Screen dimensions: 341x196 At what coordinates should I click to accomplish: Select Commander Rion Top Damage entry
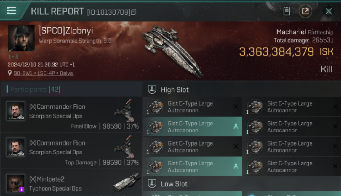(72, 151)
